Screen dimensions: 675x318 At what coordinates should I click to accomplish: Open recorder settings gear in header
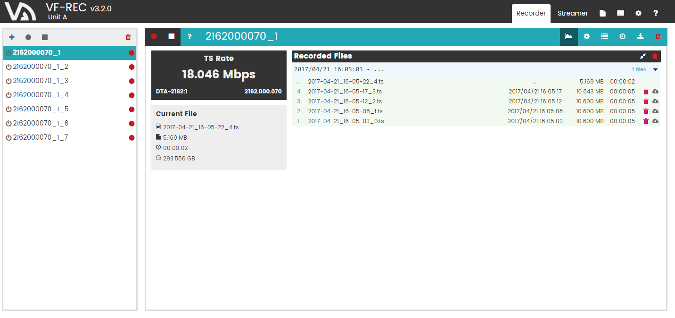pos(586,36)
